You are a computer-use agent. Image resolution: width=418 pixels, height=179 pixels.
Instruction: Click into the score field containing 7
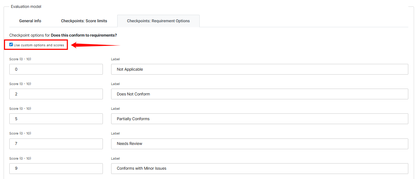(x=56, y=143)
